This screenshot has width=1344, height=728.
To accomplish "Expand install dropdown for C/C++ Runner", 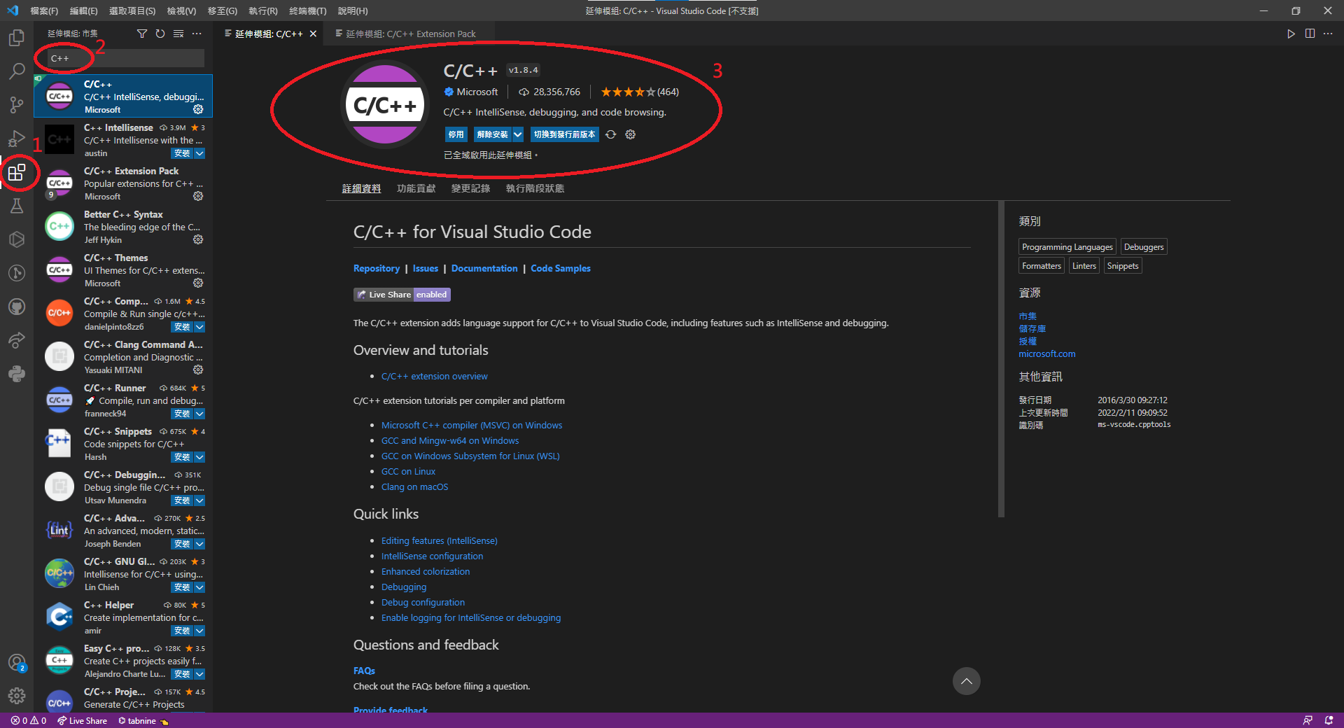I will (199, 414).
